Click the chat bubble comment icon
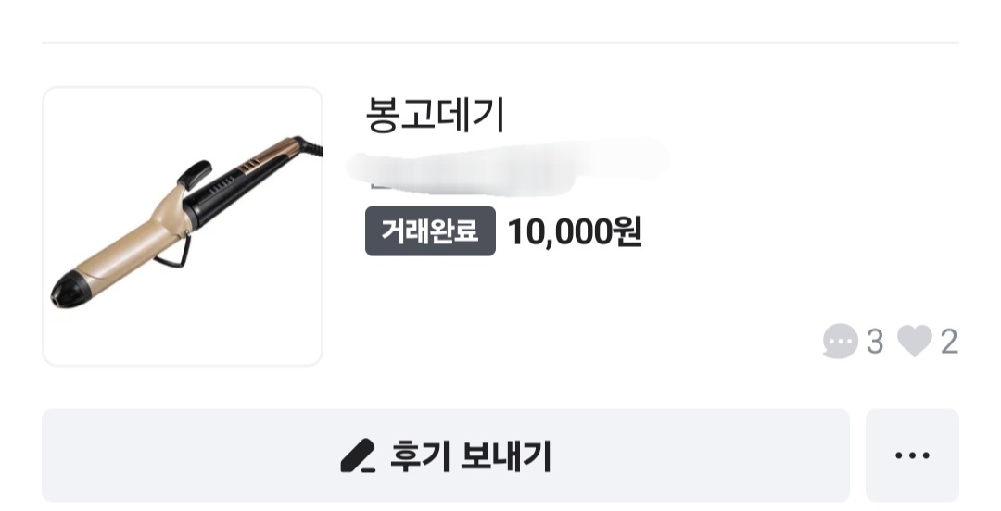Screen dimensions: 1001x511 click(840, 343)
